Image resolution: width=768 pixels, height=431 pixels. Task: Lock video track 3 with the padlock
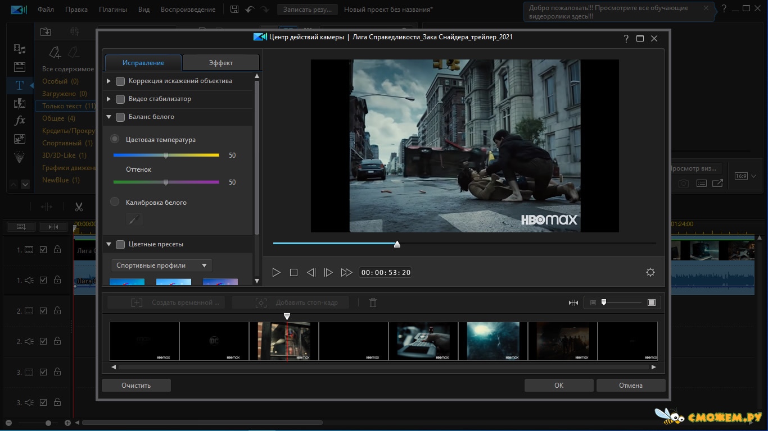pyautogui.click(x=57, y=372)
